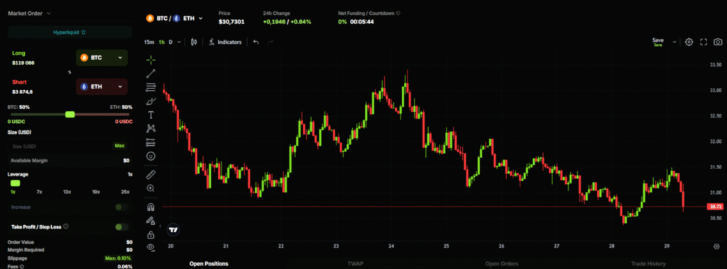
Task: Open ETH short asset dropdown
Action: click(x=102, y=86)
